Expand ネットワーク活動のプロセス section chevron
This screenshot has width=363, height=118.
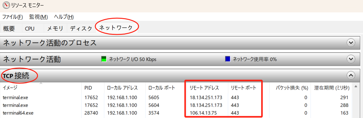[351, 43]
